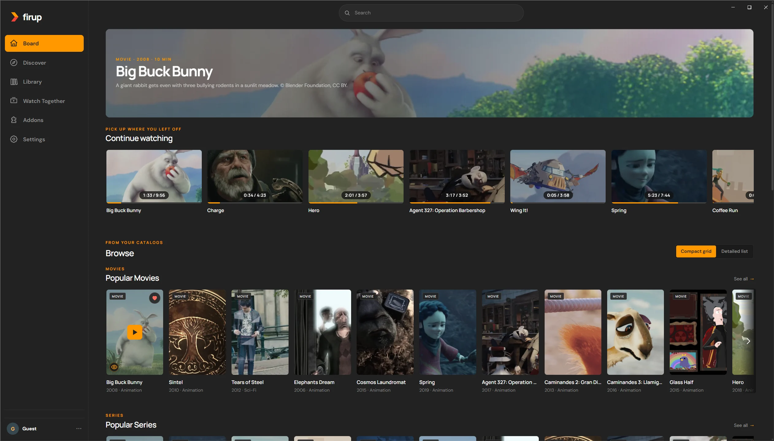Click the Library books icon
Viewport: 774px width, 441px height.
pyautogui.click(x=14, y=82)
